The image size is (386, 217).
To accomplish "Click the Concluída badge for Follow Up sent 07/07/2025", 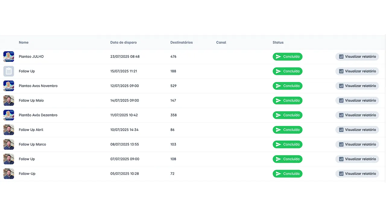I will (x=287, y=159).
